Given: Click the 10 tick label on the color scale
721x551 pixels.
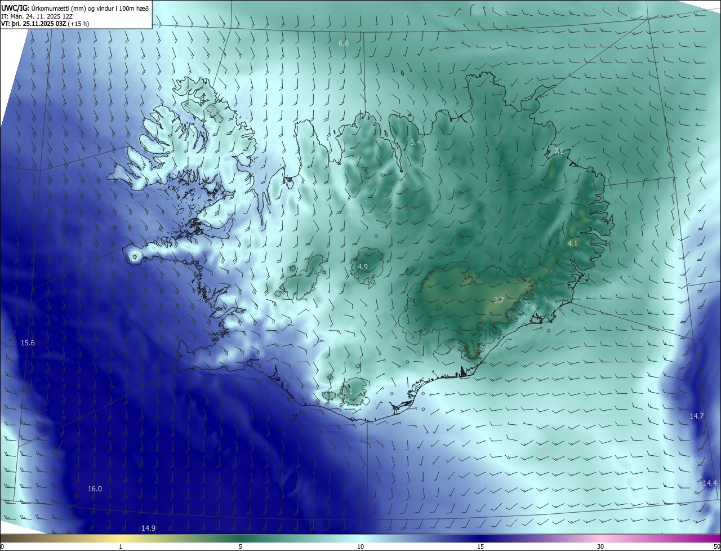Looking at the screenshot, I should coord(360,546).
